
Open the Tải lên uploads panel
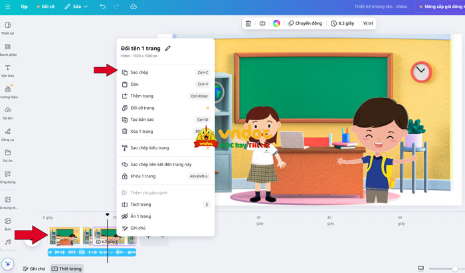click(7, 113)
